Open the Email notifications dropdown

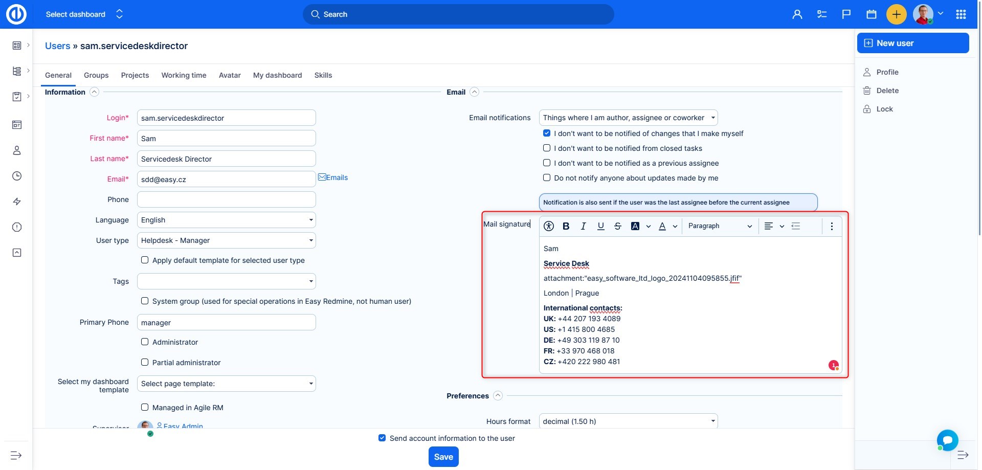pyautogui.click(x=628, y=118)
